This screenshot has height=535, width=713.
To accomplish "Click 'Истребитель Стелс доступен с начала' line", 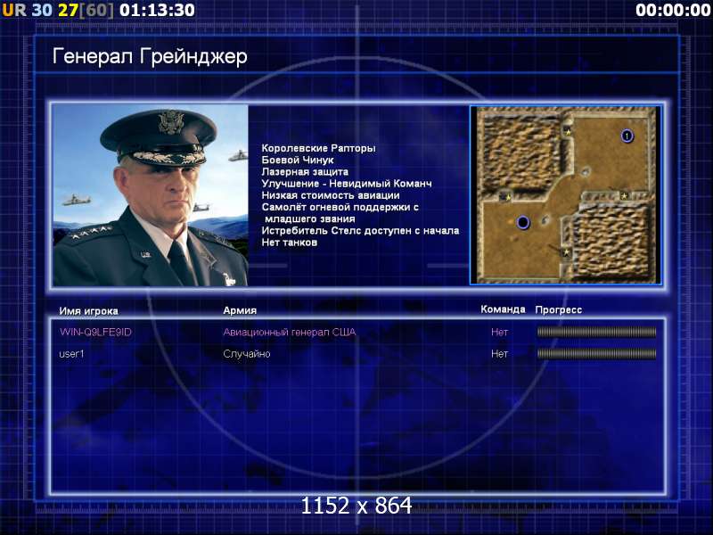I will [360, 231].
